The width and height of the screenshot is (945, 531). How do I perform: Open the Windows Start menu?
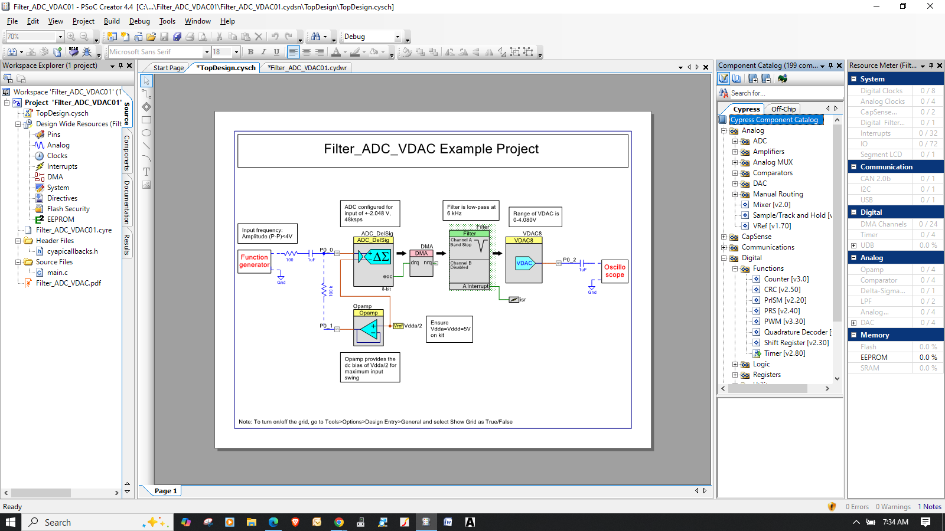11,522
